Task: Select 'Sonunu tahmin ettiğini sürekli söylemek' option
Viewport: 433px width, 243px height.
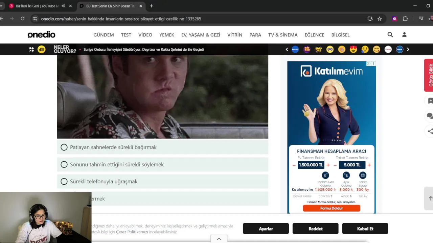Action: [163, 164]
